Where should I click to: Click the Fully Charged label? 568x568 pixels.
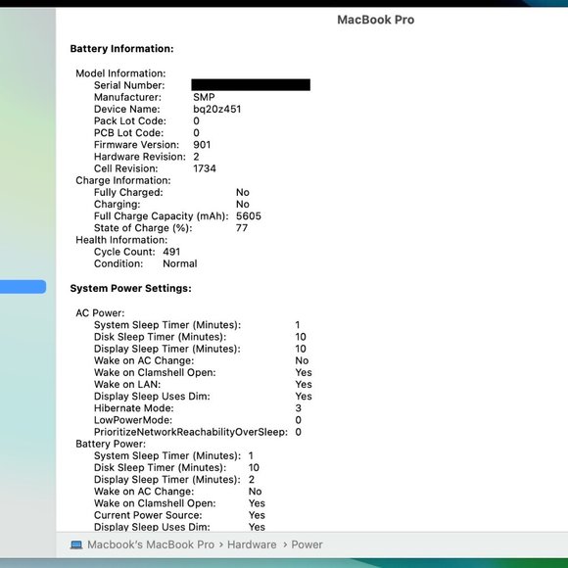[128, 192]
